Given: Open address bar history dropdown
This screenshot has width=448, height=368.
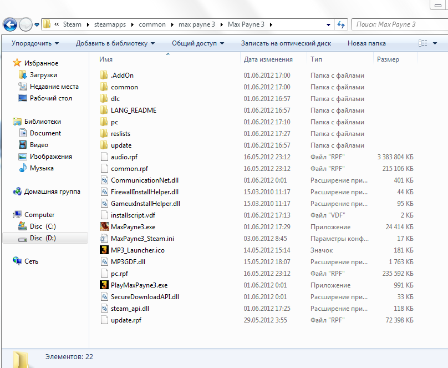Looking at the screenshot, I should coord(329,25).
